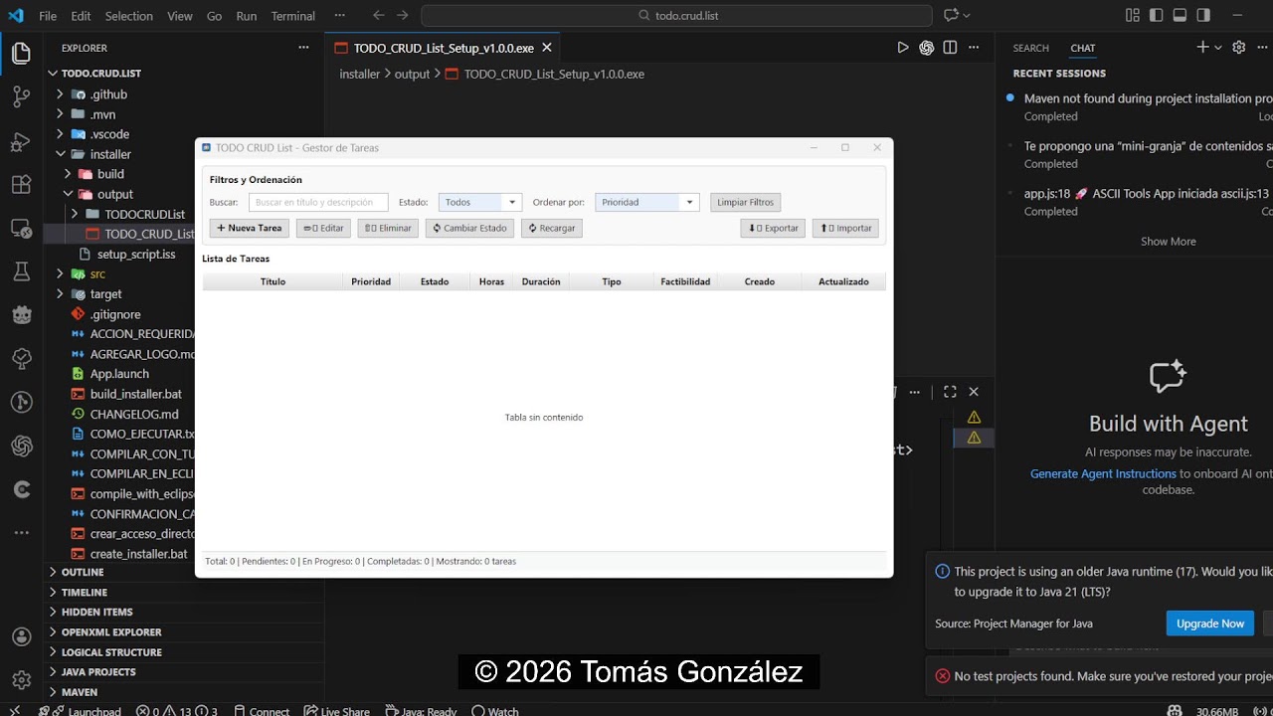The width and height of the screenshot is (1273, 716).
Task: Follow the Generate Agent Instructions link
Action: tap(1103, 473)
